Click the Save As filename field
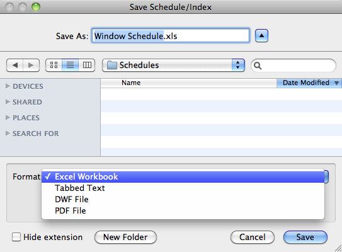342x252 pixels. point(171,35)
